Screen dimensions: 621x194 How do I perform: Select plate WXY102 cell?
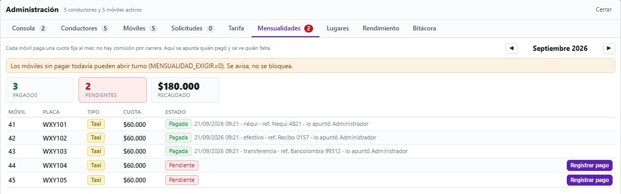click(55, 138)
